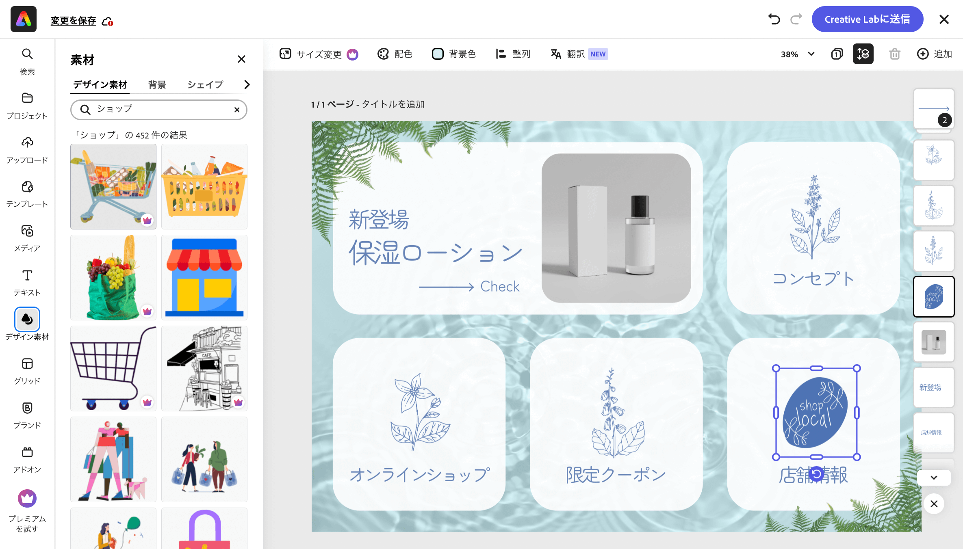The height and width of the screenshot is (549, 963).
Task: Toggle the layer stack view button
Action: point(863,54)
